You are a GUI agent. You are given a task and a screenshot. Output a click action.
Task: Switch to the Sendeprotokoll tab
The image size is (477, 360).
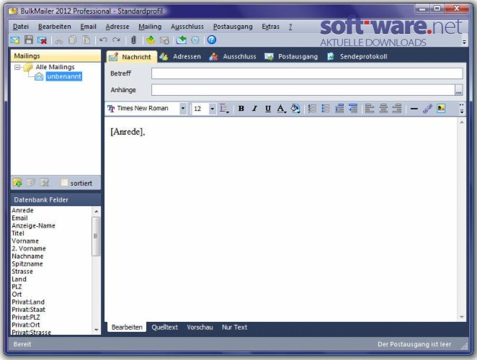pos(357,57)
